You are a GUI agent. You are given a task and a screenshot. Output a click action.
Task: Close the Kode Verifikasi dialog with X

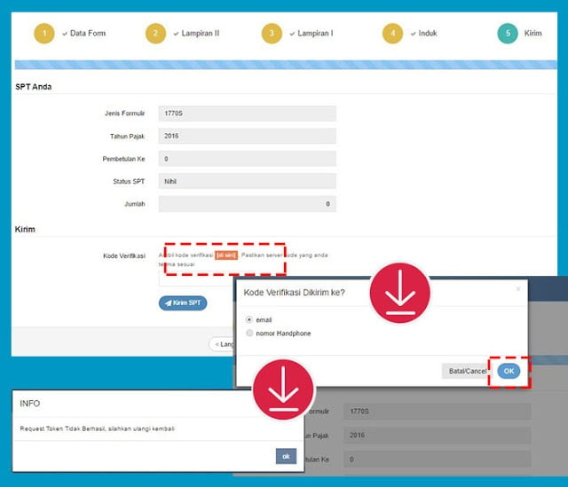click(518, 288)
